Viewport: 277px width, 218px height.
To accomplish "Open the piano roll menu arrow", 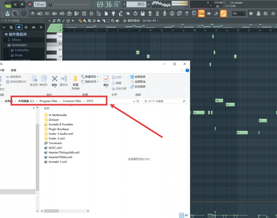I will (x=49, y=21).
